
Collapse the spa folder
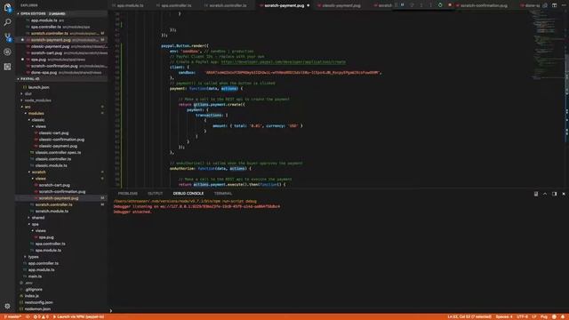click(x=35, y=224)
